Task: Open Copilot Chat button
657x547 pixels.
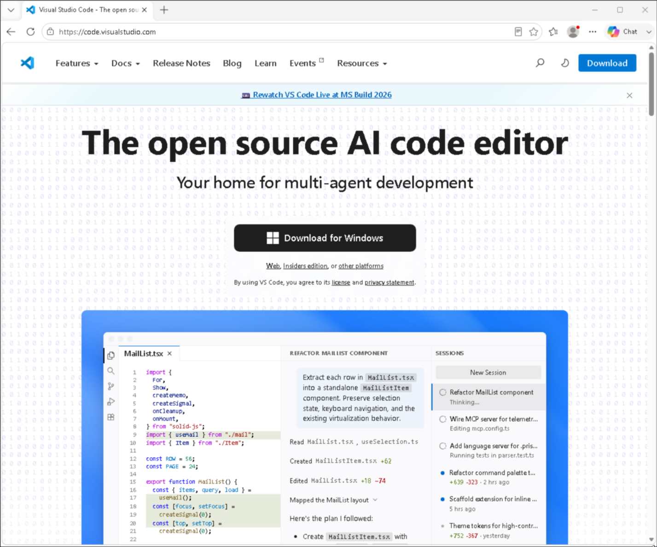Action: coord(622,32)
